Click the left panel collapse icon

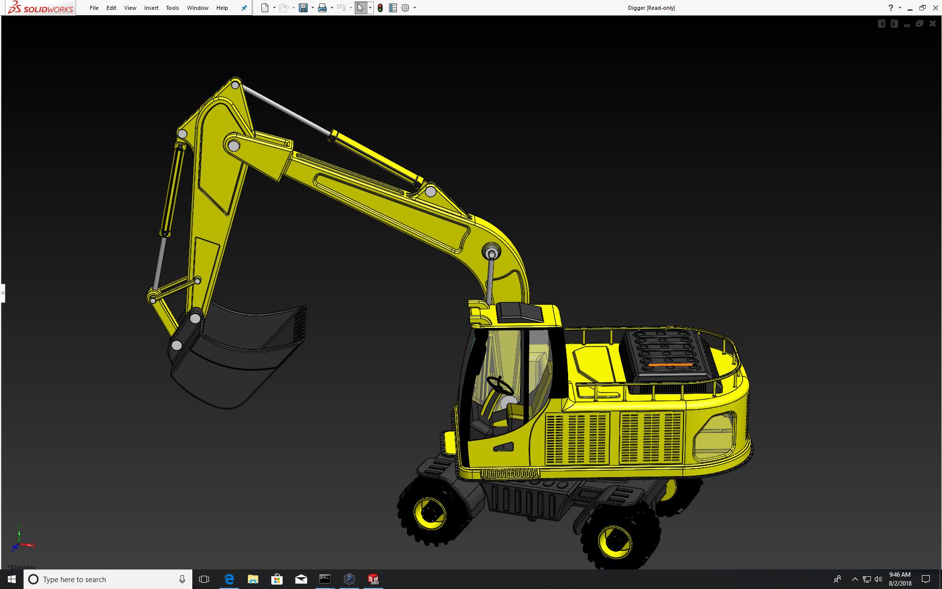[881, 24]
